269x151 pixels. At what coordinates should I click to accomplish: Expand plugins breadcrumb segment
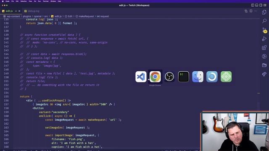pyautogui.click(x=27, y=16)
